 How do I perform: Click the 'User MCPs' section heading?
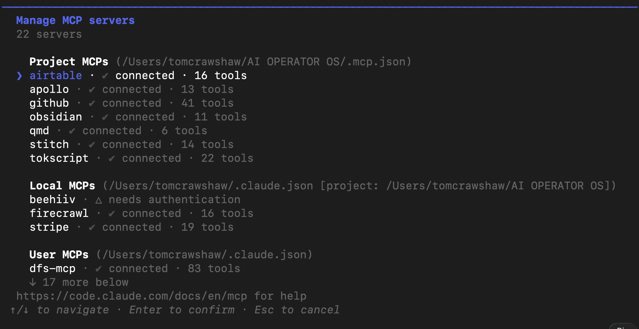click(59, 255)
